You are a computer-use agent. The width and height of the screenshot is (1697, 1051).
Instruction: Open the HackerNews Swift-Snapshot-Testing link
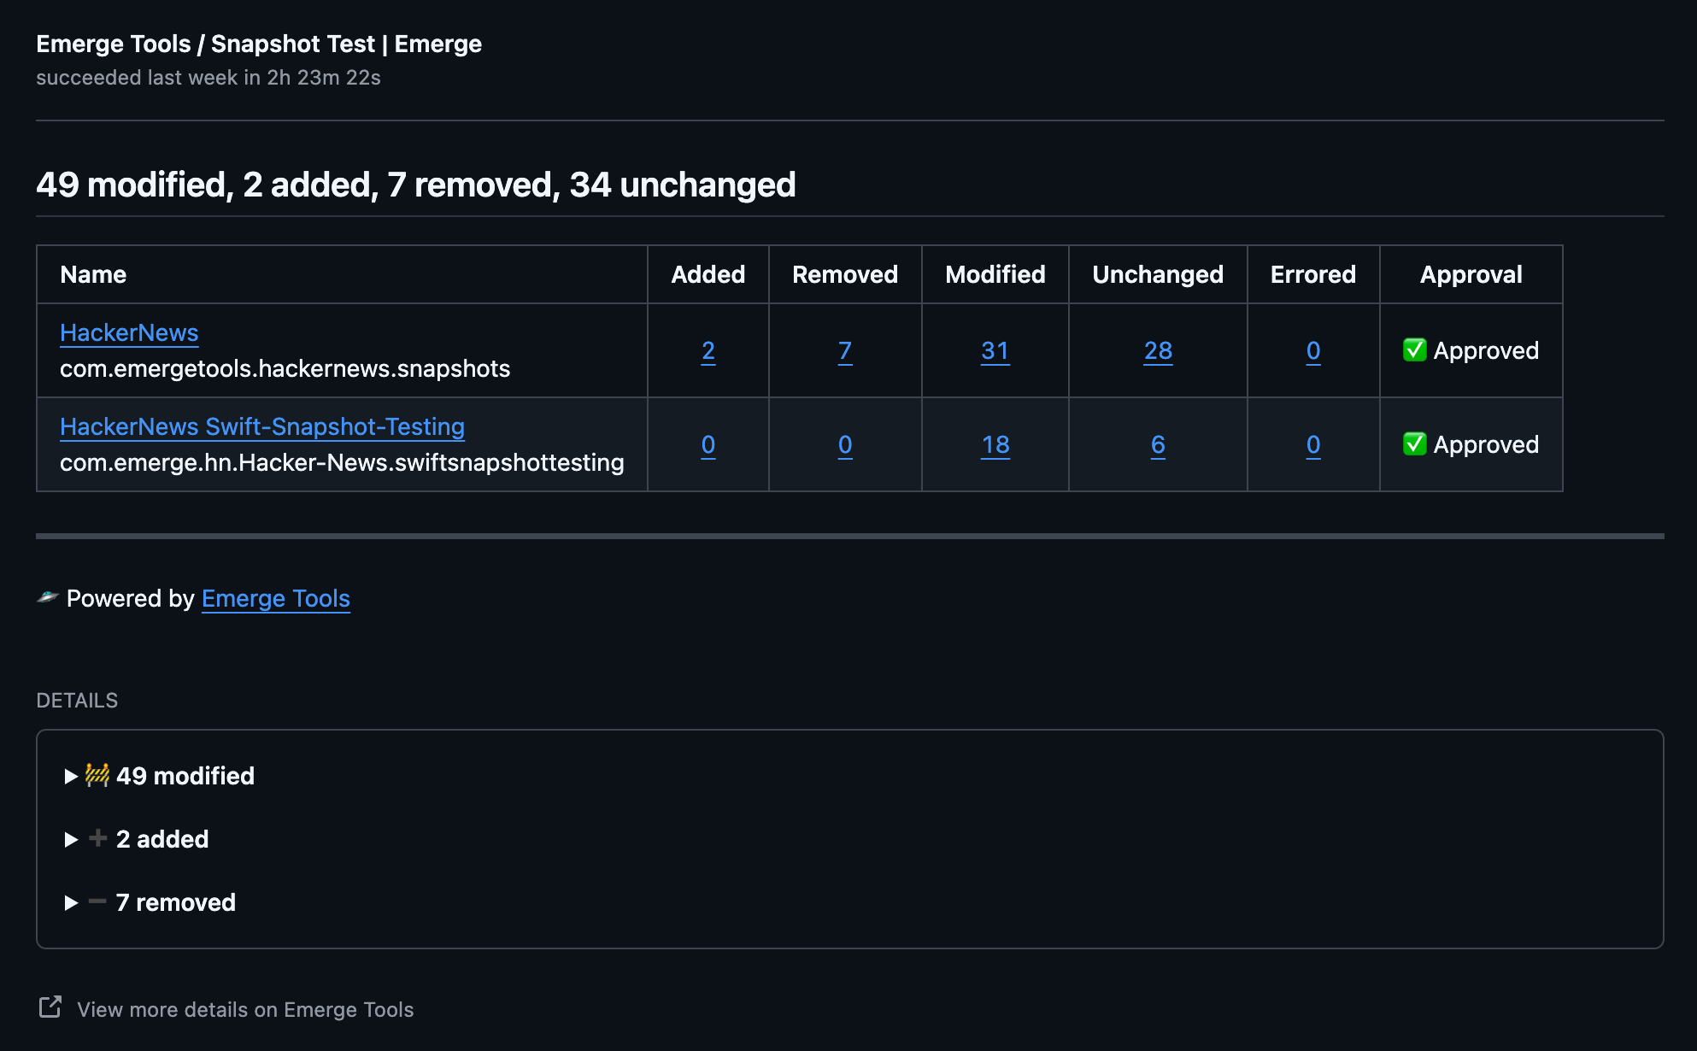click(x=262, y=427)
